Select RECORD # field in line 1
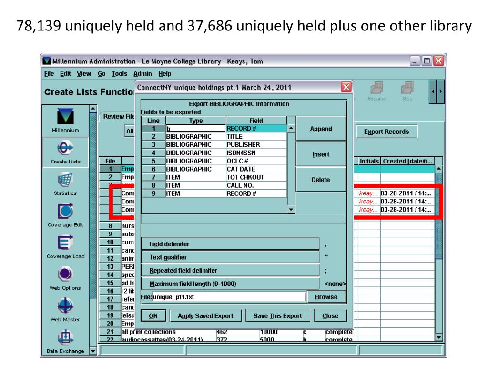The image size is (488, 366). coord(256,129)
